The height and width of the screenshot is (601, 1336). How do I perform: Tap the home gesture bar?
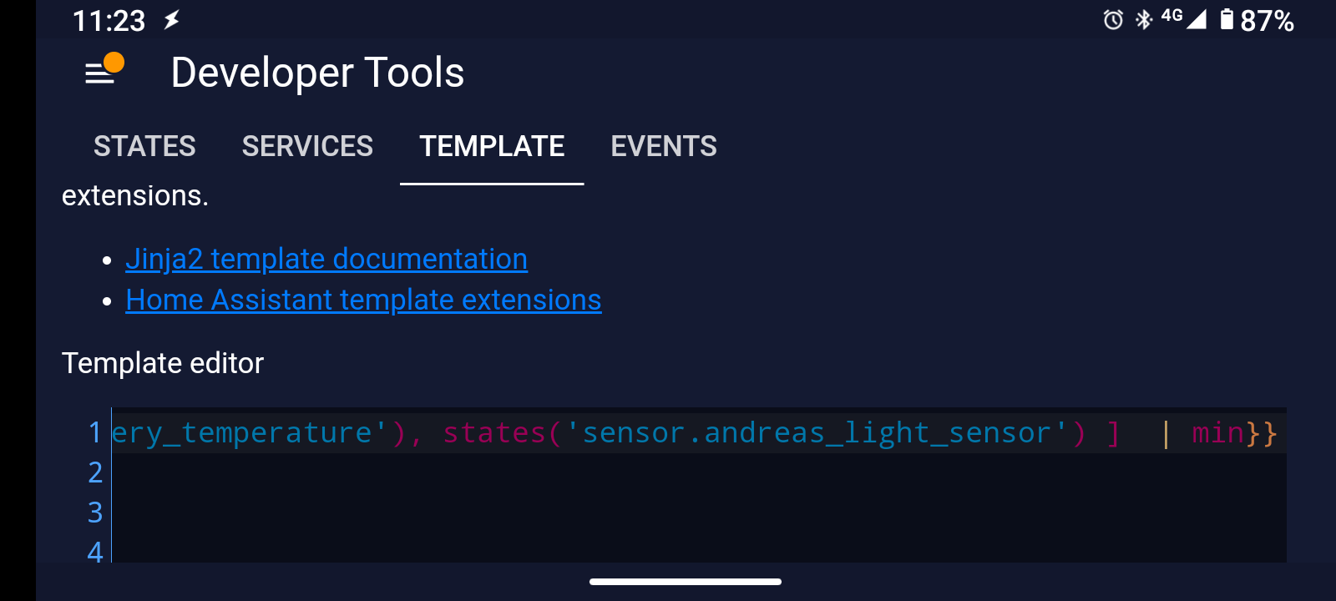685,582
